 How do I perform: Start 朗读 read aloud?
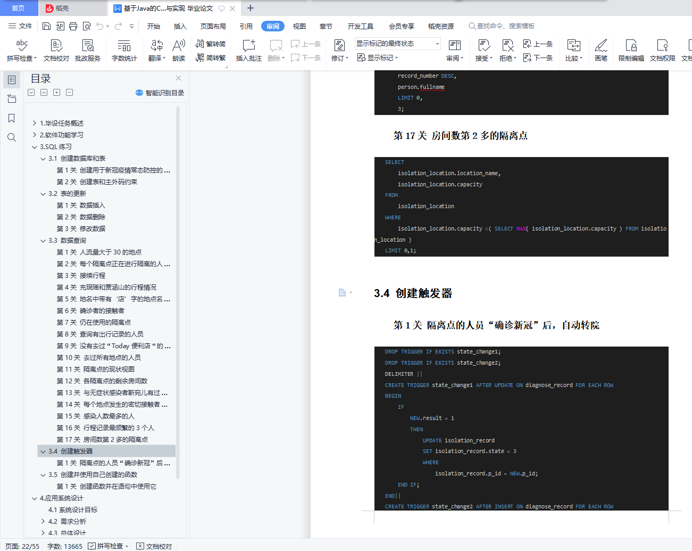(x=179, y=51)
